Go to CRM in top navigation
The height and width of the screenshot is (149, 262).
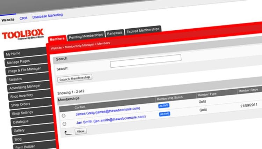(x=23, y=18)
